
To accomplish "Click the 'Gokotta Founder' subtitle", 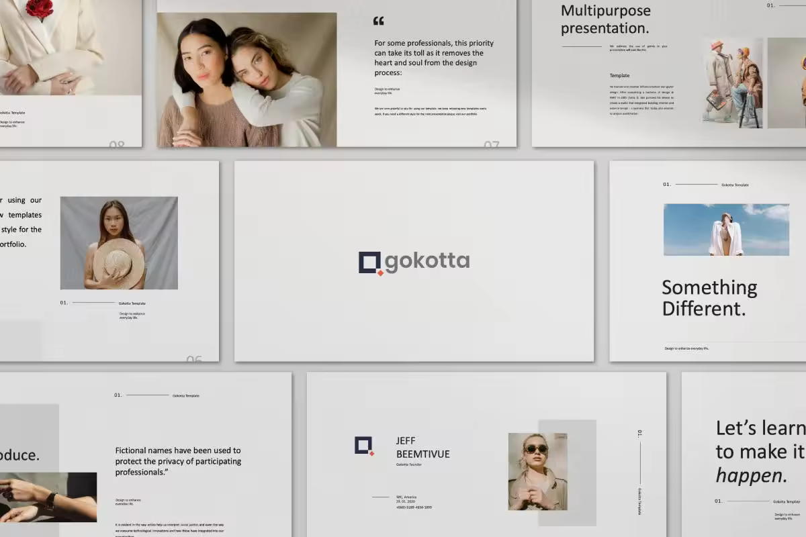I will coord(408,465).
